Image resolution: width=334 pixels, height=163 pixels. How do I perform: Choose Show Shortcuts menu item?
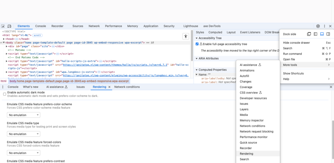[307, 73]
